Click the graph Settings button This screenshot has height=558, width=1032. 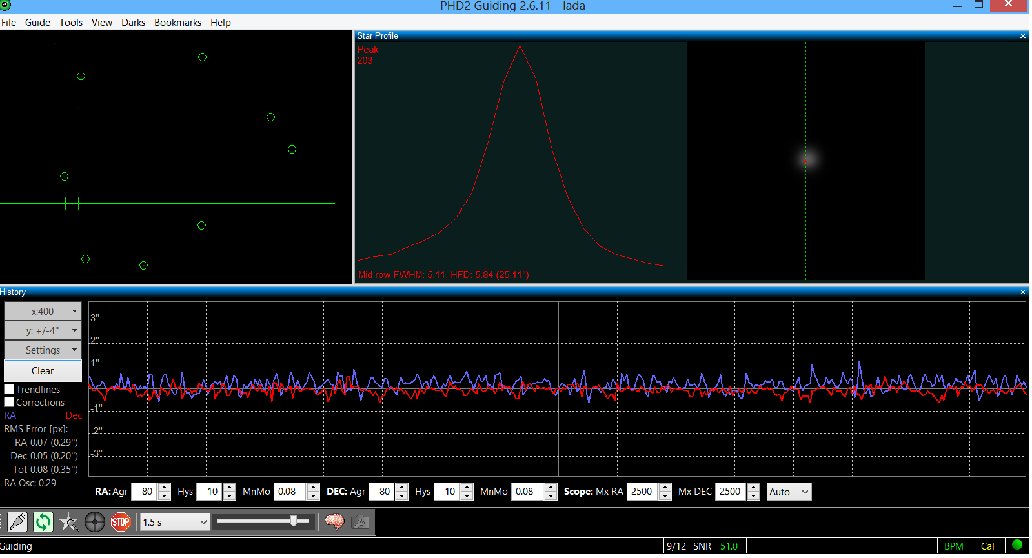click(x=43, y=350)
